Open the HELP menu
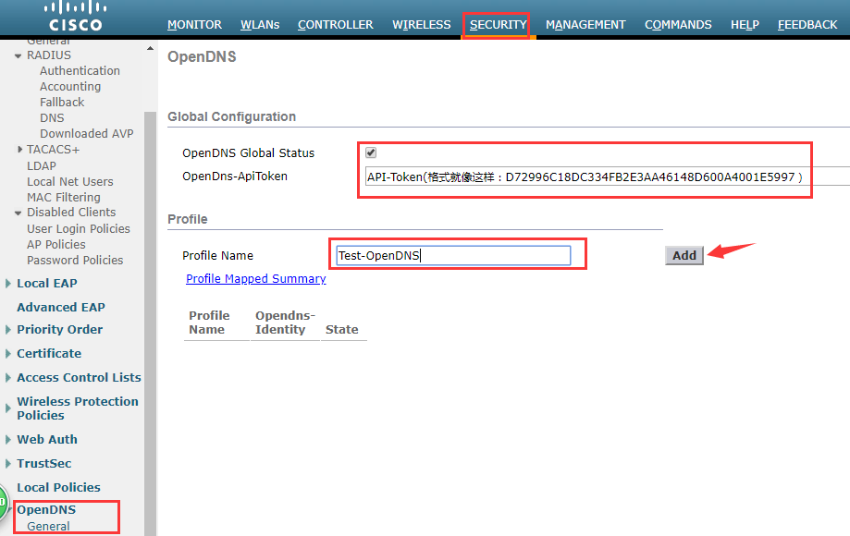Viewport: 850px width, 536px height. 745,25
